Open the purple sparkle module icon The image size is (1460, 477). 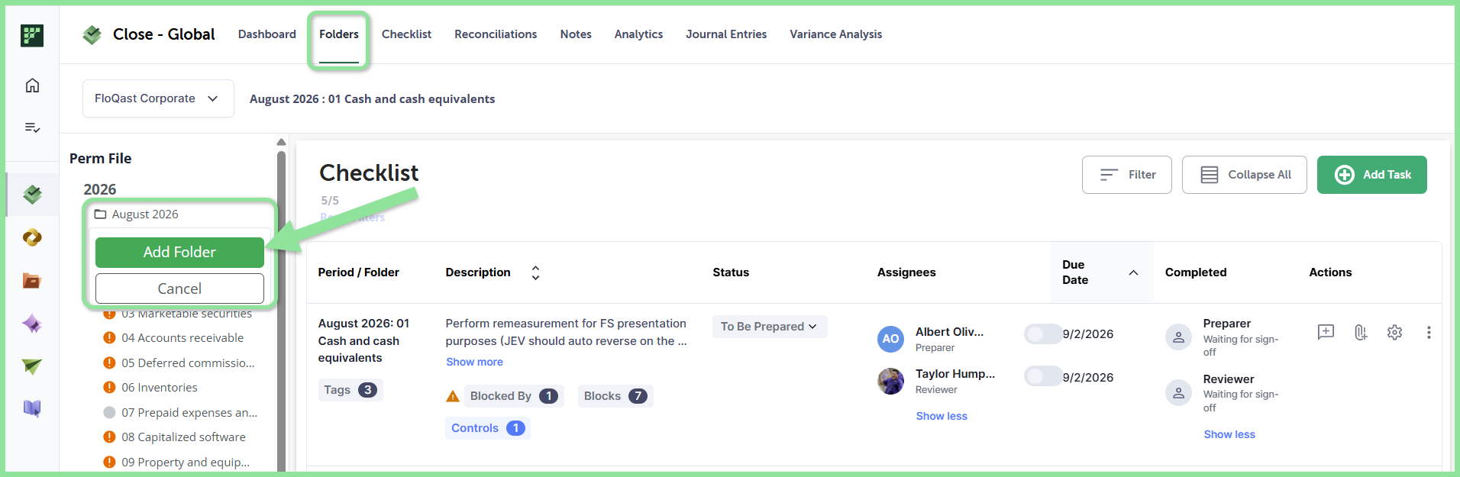[x=32, y=324]
